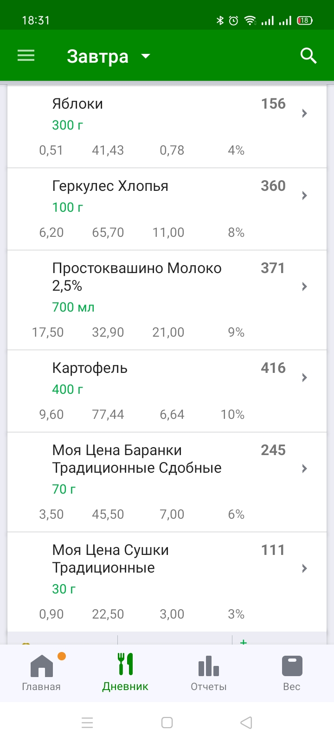Open the Главная home tab

tap(41, 672)
